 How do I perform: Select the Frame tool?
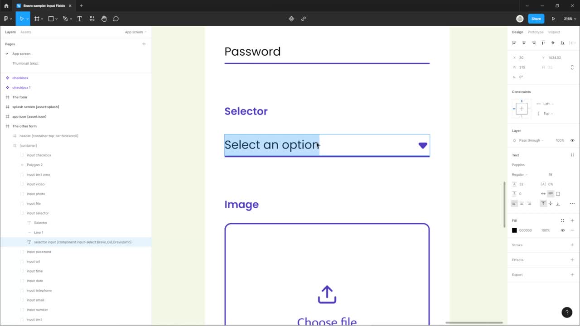pyautogui.click(x=37, y=19)
